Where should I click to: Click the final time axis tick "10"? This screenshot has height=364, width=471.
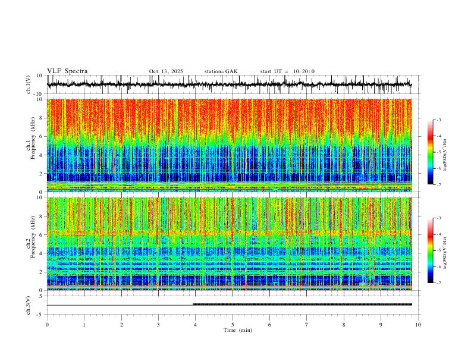point(418,325)
